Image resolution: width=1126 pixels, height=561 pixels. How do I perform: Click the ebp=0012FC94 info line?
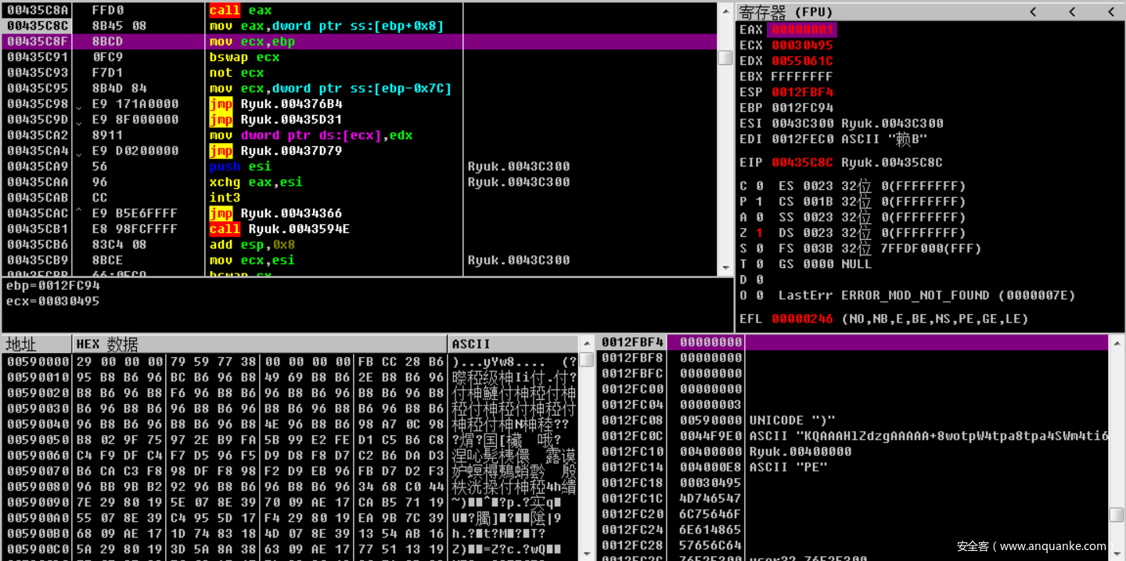click(52, 286)
